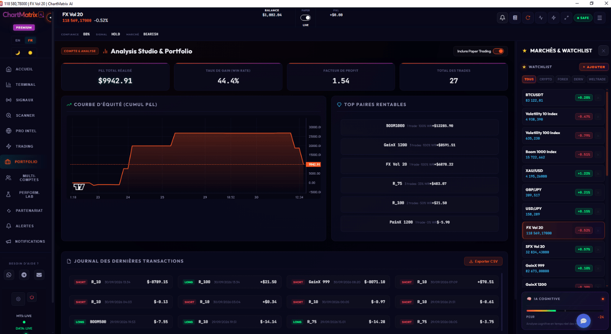
Task: Switch to dark mode with the moon icon
Action: click(x=18, y=52)
